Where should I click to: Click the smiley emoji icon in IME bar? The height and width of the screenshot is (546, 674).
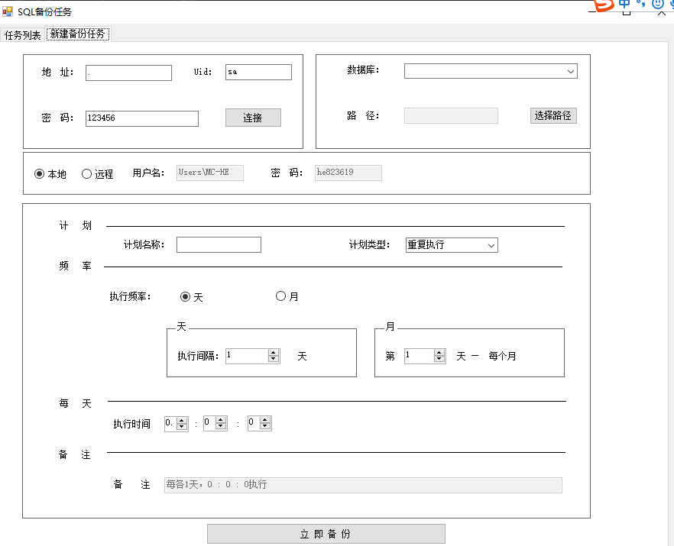pos(658,4)
